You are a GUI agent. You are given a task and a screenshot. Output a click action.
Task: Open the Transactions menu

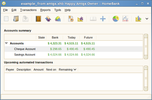pos(28,10)
